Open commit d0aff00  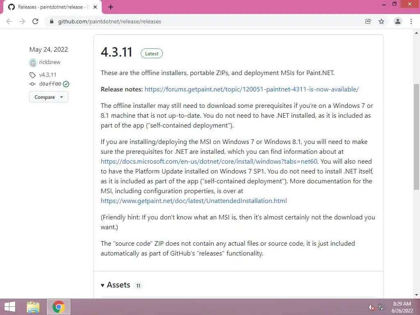(50, 84)
